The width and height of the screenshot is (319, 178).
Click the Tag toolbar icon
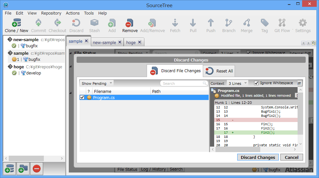pyautogui.click(x=264, y=23)
